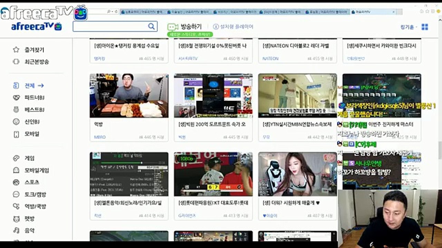Click the afreecaTV header logo
Screen dimensions: 442x248
coord(36,27)
